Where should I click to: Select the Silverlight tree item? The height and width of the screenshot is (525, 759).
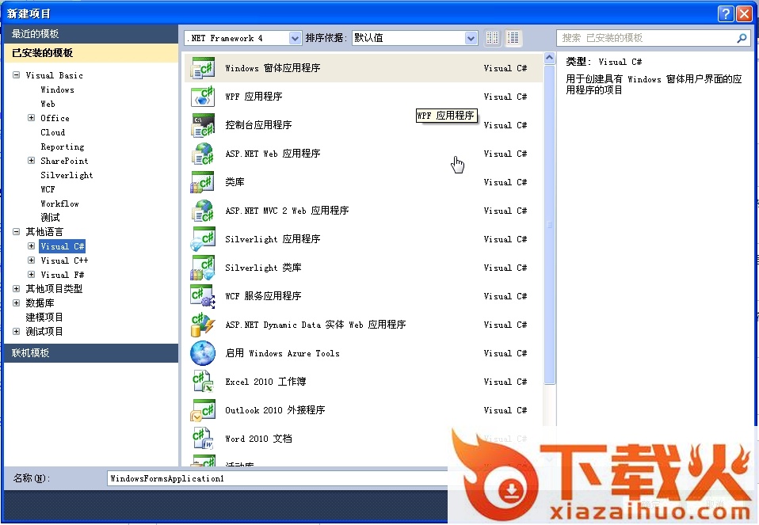67,175
